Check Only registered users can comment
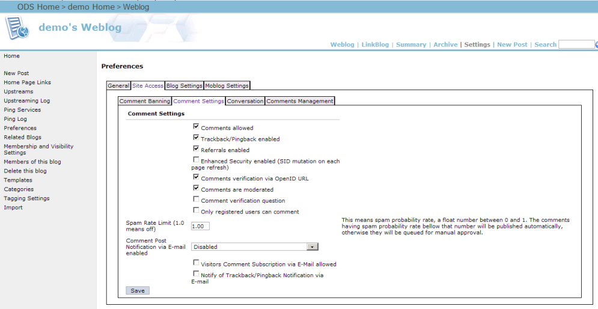598x309 pixels. click(196, 211)
